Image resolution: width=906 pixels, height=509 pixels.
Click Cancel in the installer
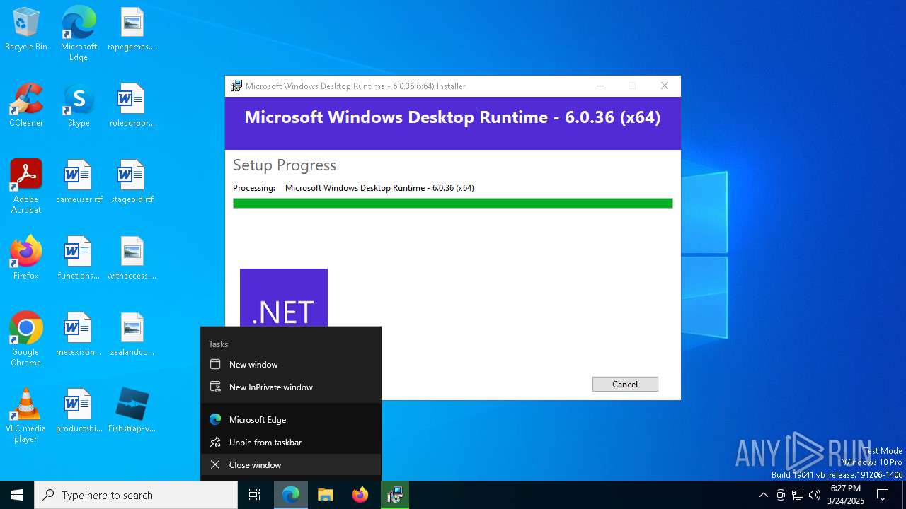pyautogui.click(x=625, y=384)
